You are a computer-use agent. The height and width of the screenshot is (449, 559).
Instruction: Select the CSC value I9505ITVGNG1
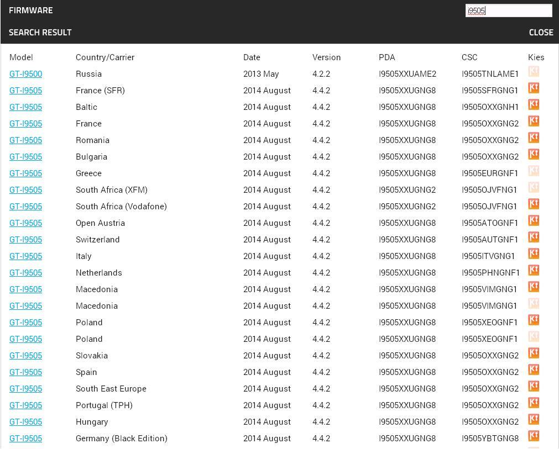[488, 256]
